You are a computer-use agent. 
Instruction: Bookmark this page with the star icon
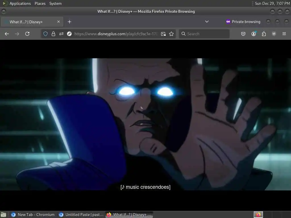pos(171,34)
